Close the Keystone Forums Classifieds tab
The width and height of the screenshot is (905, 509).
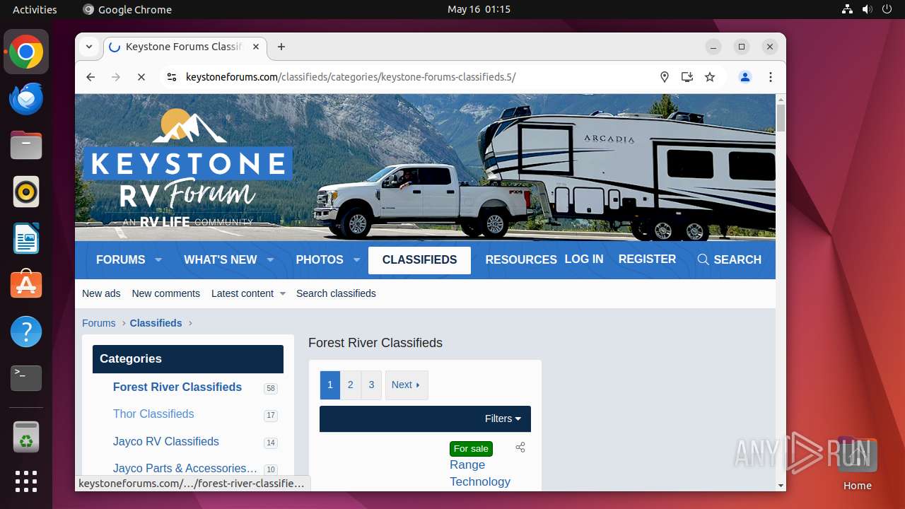[x=256, y=47]
